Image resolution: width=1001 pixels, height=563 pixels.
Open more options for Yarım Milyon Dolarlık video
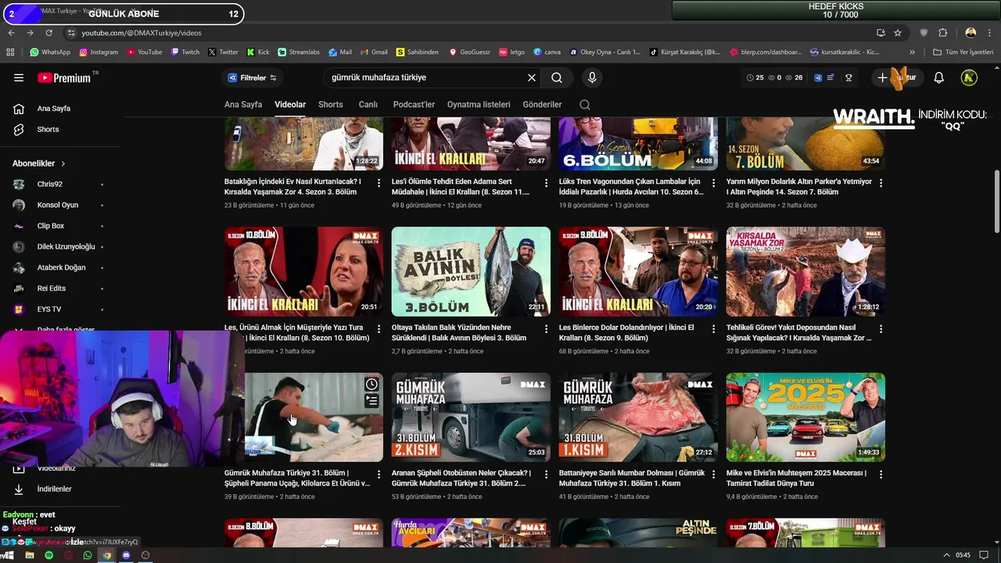click(881, 183)
